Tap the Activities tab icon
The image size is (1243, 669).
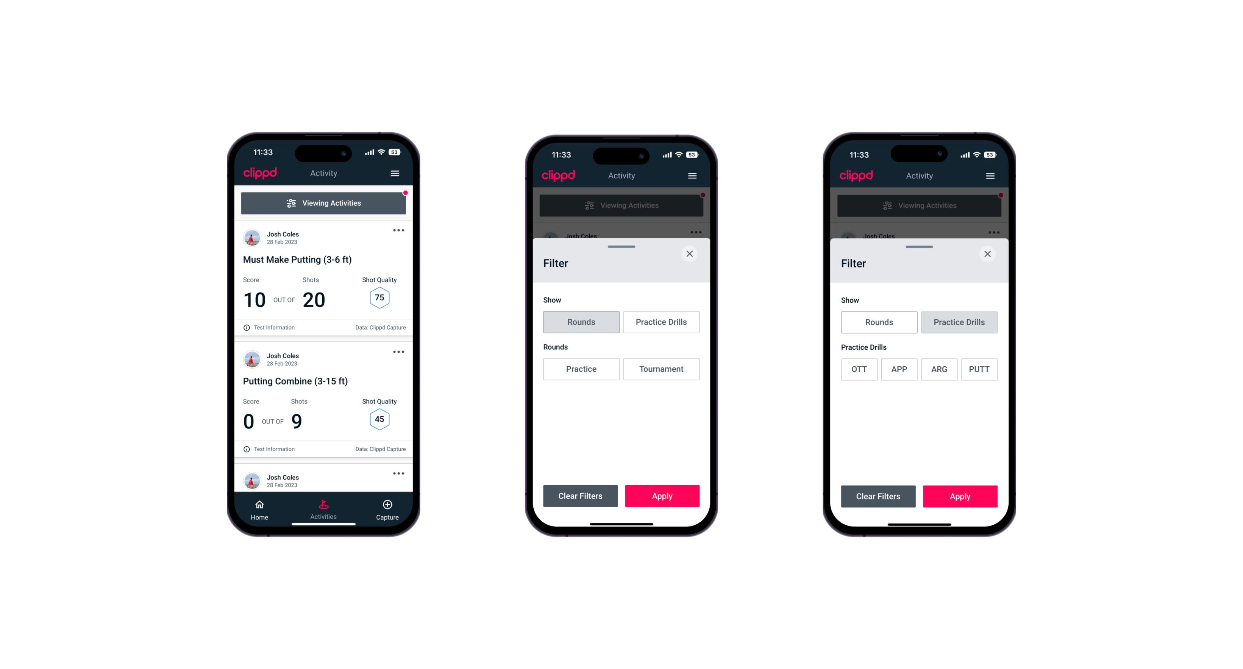[x=325, y=505]
